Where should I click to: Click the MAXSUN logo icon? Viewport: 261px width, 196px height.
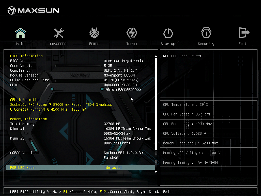click(x=12, y=10)
